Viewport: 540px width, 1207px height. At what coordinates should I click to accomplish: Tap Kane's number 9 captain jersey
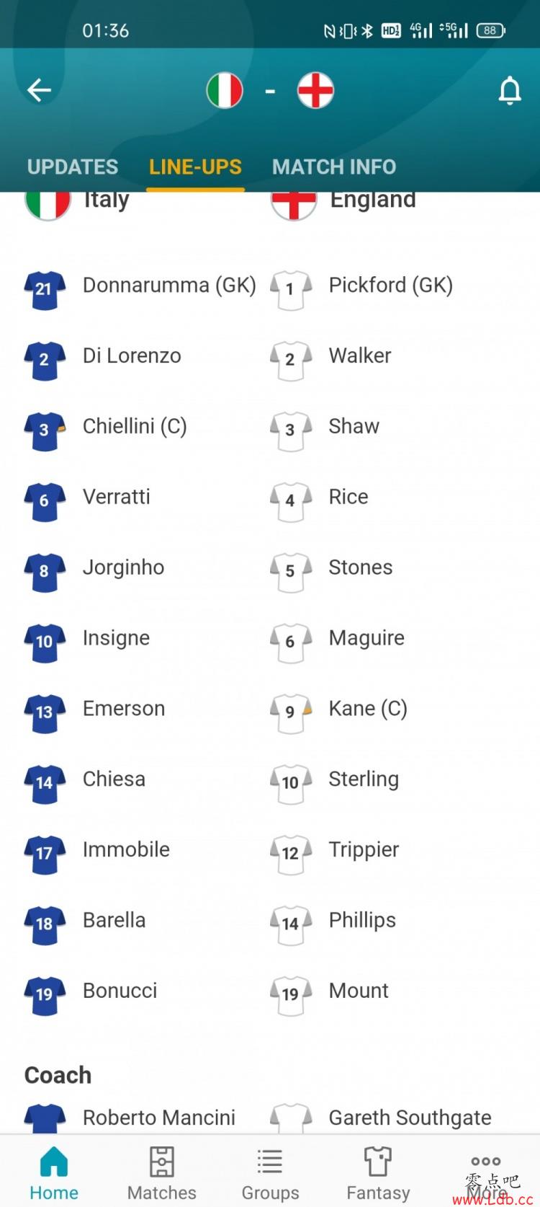coord(291,713)
